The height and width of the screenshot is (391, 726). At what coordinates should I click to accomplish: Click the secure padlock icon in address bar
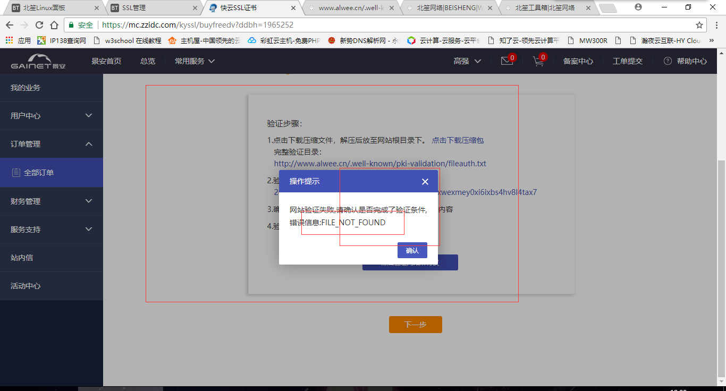pyautogui.click(x=71, y=25)
